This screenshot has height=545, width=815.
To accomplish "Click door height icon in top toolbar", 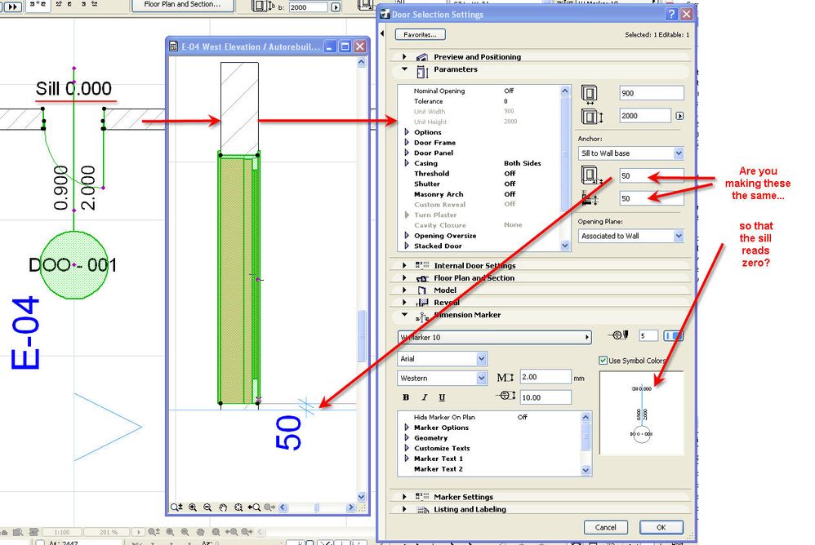I will point(263,7).
